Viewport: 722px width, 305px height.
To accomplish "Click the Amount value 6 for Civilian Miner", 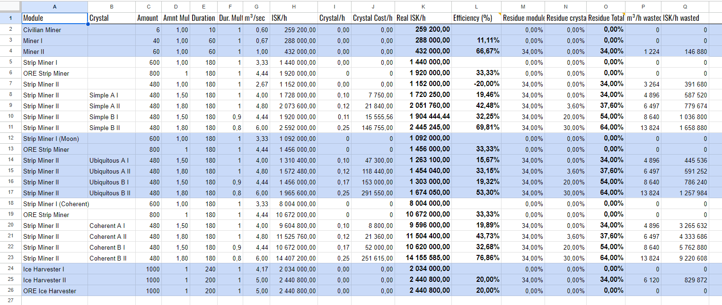I will (x=148, y=30).
